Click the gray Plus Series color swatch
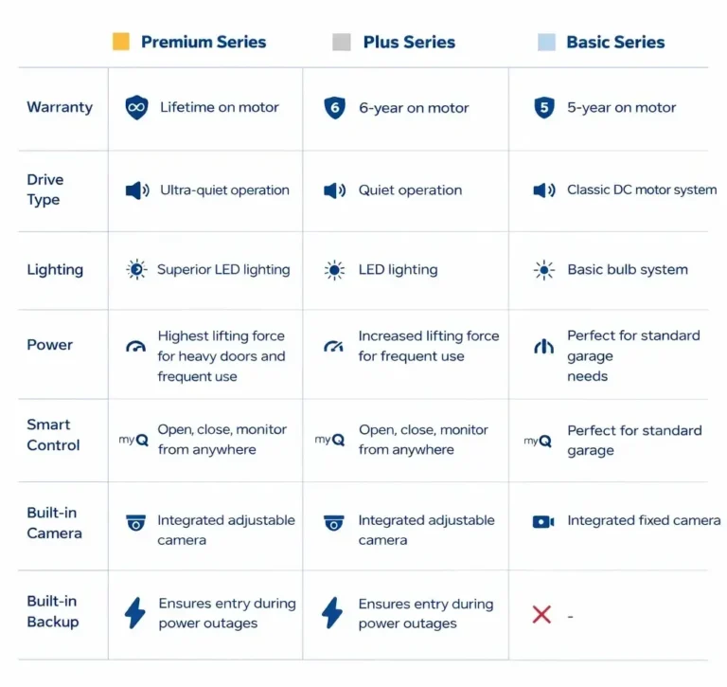727x687 pixels. 342,42
